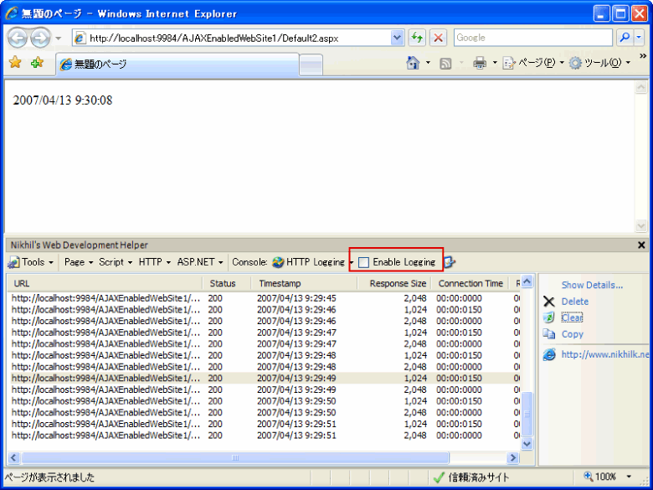Viewport: 653px width, 490px height.
Task: Click the ページ(P) page icon
Action: click(509, 64)
